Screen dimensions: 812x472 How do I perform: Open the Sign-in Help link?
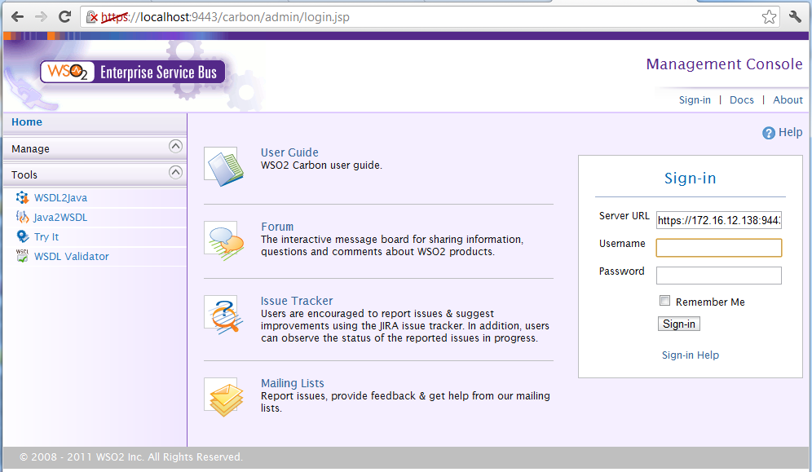pos(691,355)
